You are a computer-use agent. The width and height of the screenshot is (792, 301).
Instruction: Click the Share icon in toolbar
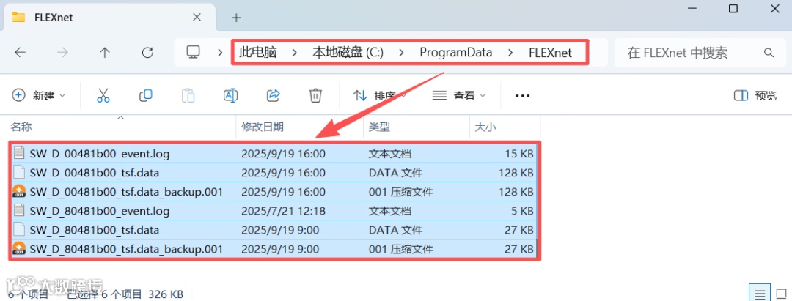274,95
